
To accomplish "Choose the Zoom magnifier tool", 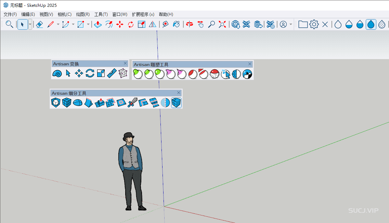I will [211, 24].
